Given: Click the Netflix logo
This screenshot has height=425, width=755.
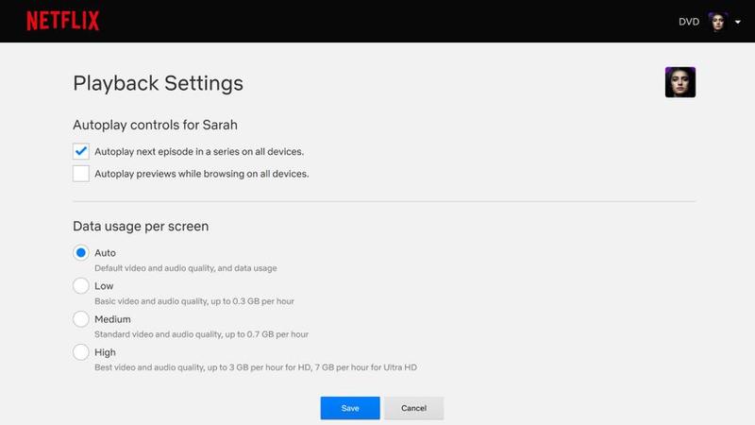Looking at the screenshot, I should 62,21.
